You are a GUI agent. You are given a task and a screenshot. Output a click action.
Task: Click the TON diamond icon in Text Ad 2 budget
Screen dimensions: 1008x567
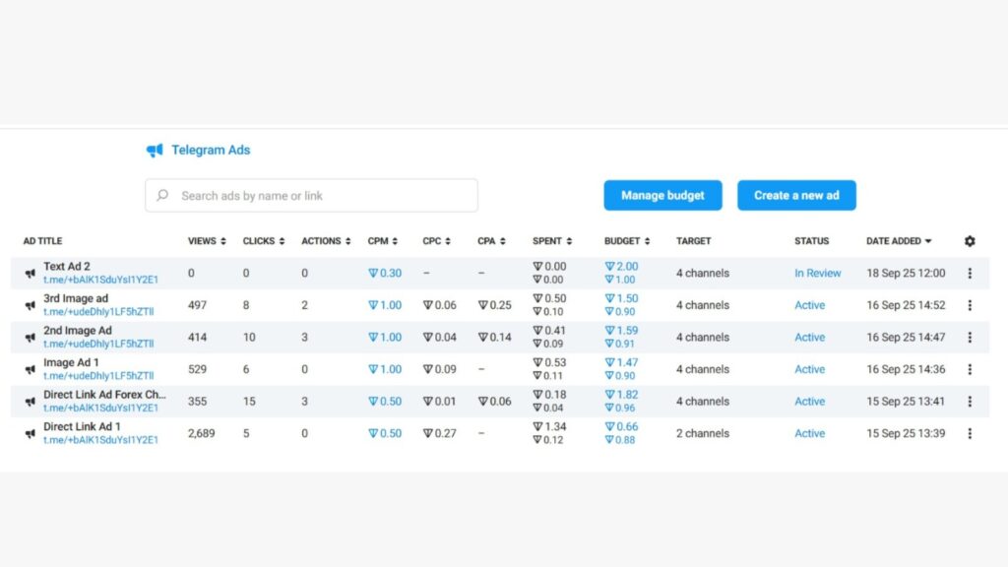tap(611, 266)
